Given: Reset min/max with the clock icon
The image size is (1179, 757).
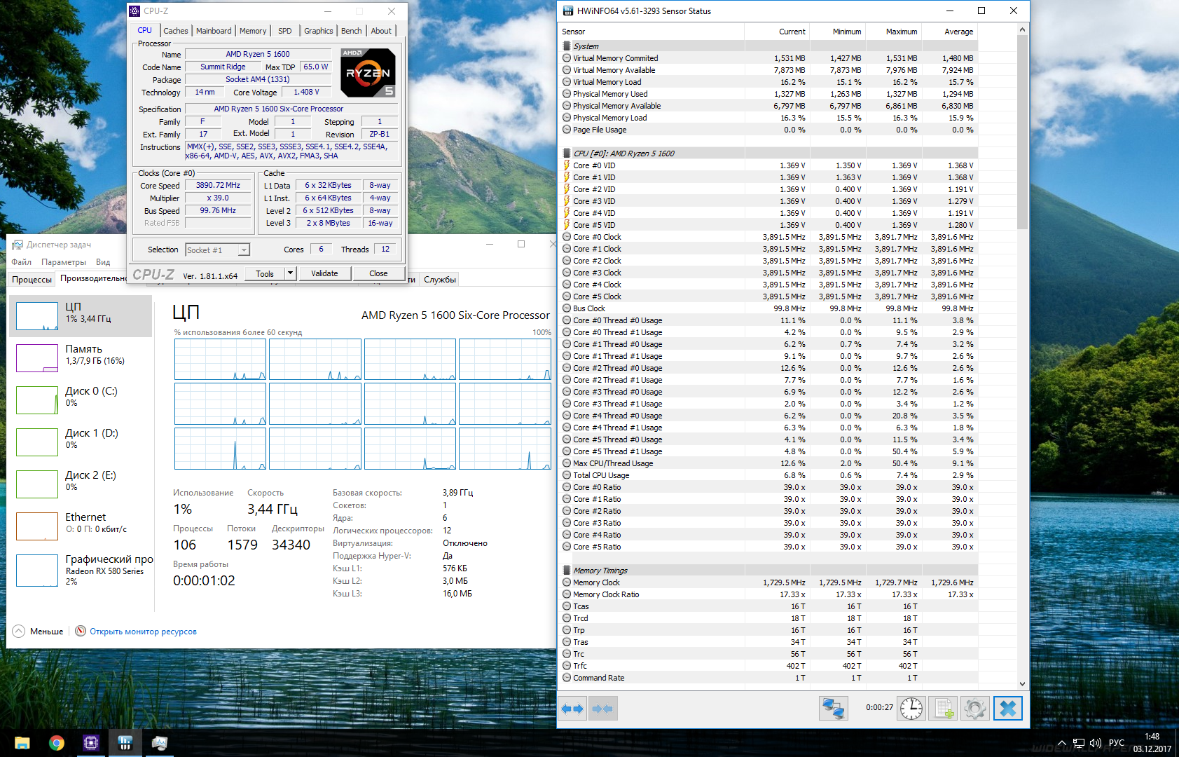Looking at the screenshot, I should point(911,709).
